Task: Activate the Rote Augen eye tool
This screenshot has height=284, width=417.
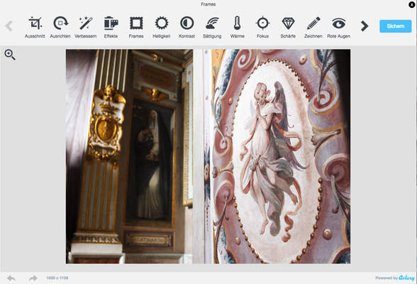Action: coord(338,27)
